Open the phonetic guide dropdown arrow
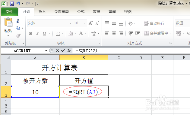Screen dimensions: 190x115 click(x=99, y=33)
